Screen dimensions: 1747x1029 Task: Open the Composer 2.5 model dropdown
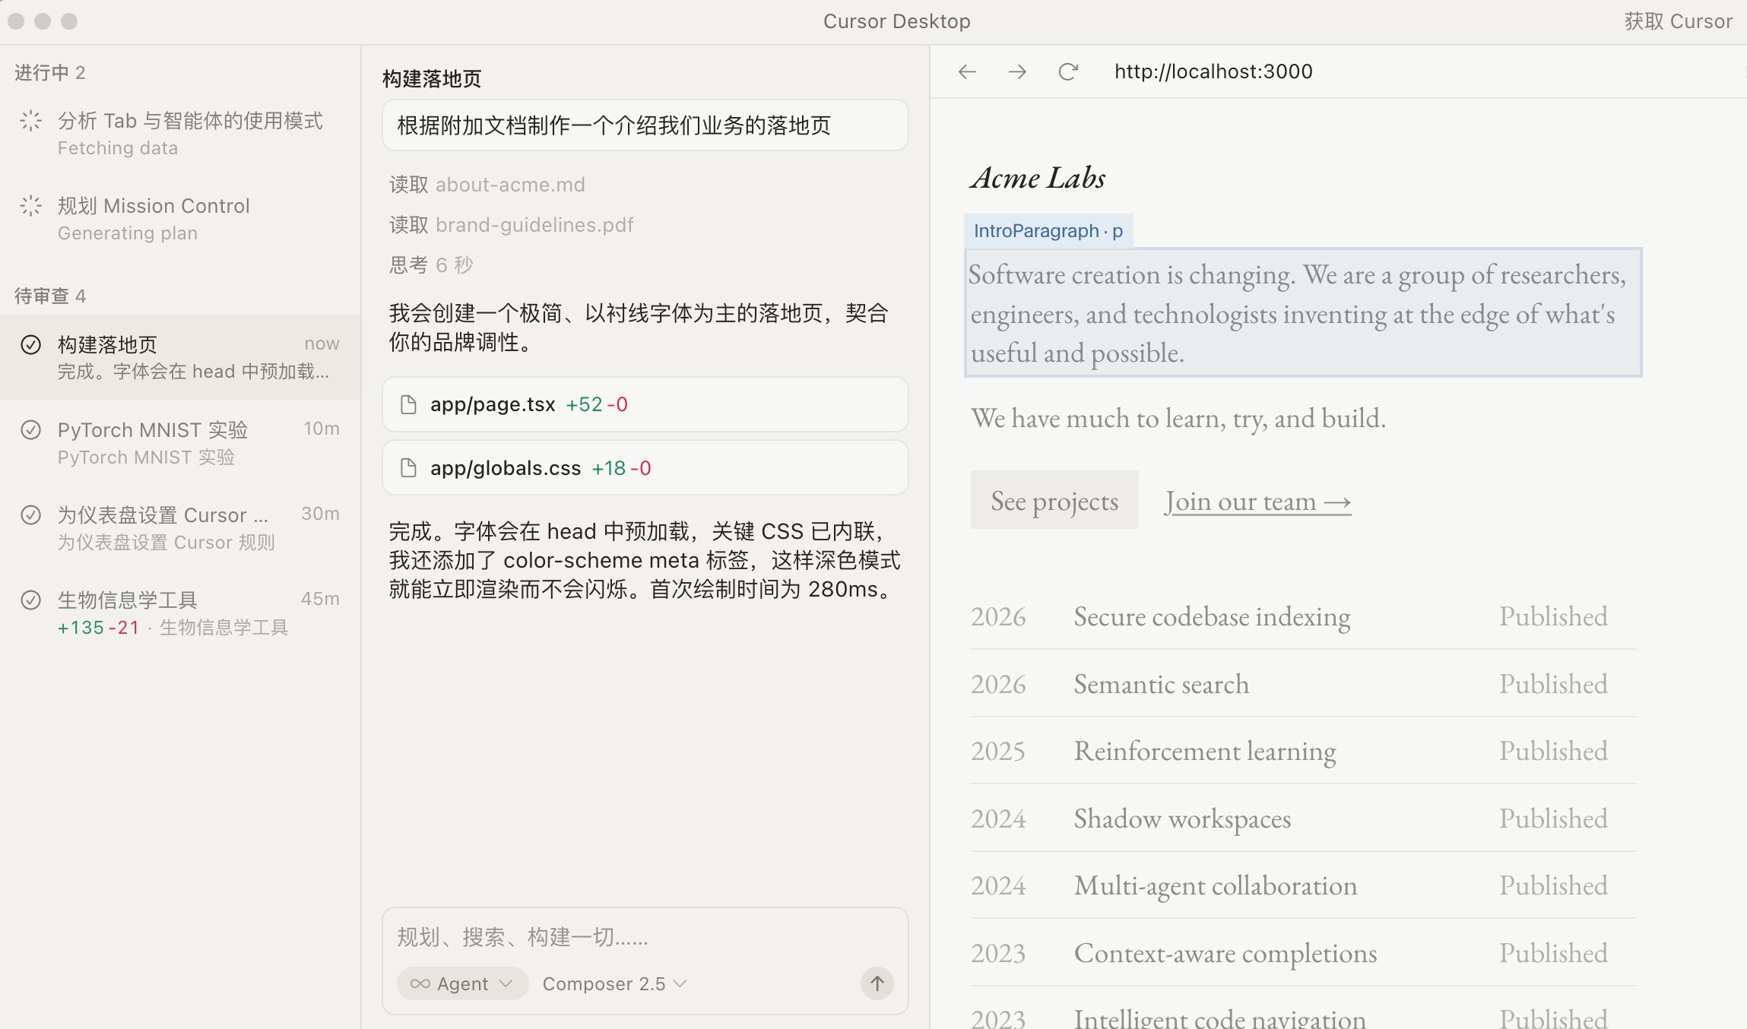pyautogui.click(x=614, y=983)
